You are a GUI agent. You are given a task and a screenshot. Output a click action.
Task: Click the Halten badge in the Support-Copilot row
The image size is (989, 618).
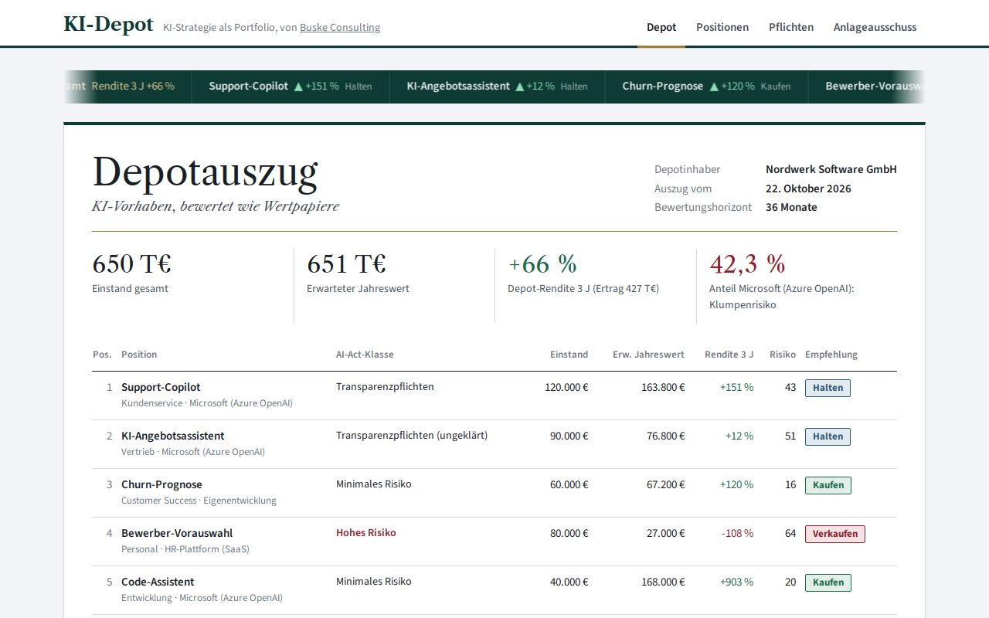tap(828, 388)
